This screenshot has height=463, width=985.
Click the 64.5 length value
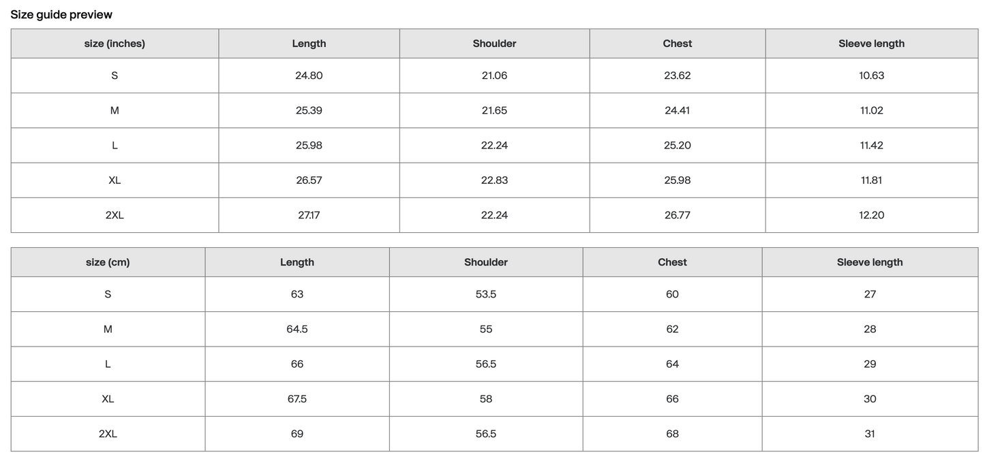coord(297,329)
